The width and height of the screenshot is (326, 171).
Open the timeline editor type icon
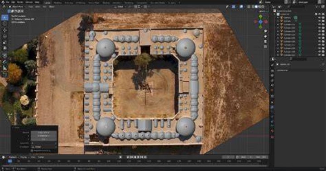4,157
